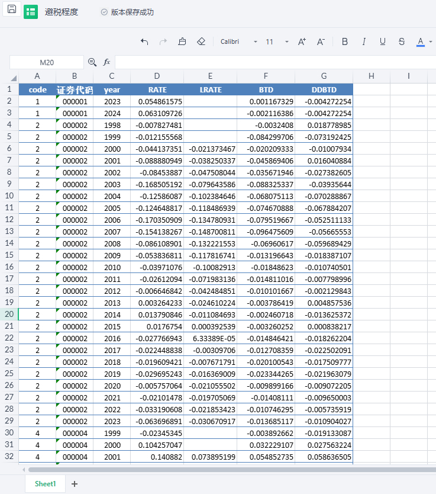Click into the formula bar input

click(275, 62)
